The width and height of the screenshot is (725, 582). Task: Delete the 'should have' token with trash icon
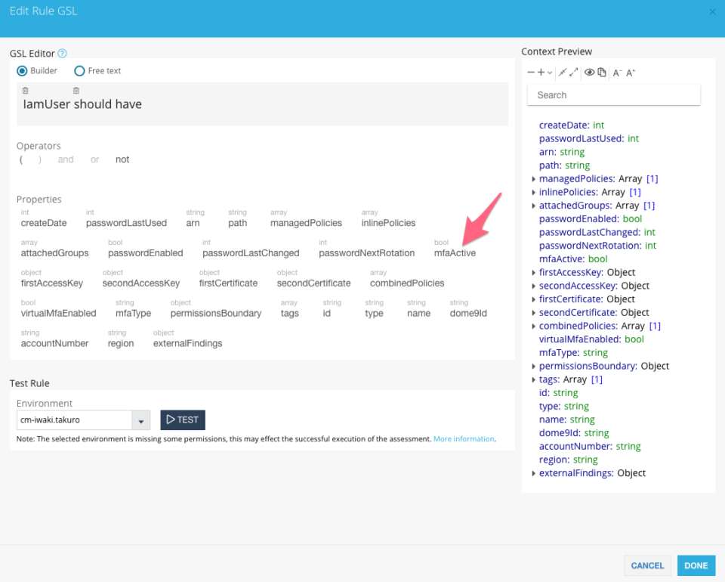coord(76,90)
